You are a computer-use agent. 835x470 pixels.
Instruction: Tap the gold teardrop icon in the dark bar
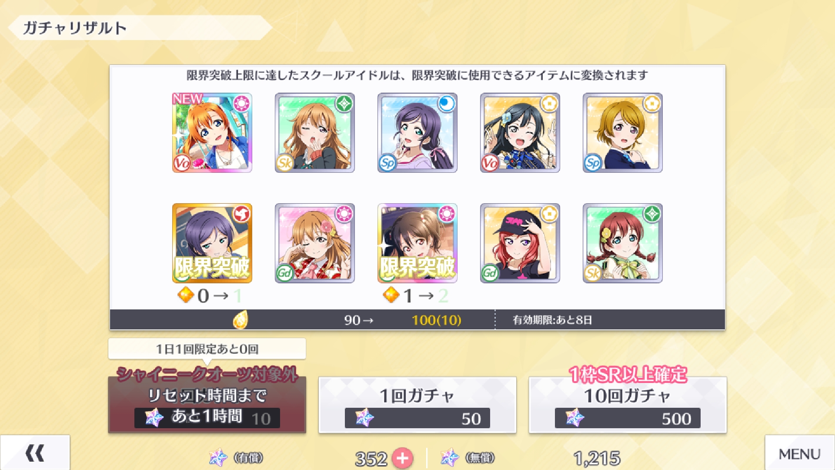click(x=240, y=320)
